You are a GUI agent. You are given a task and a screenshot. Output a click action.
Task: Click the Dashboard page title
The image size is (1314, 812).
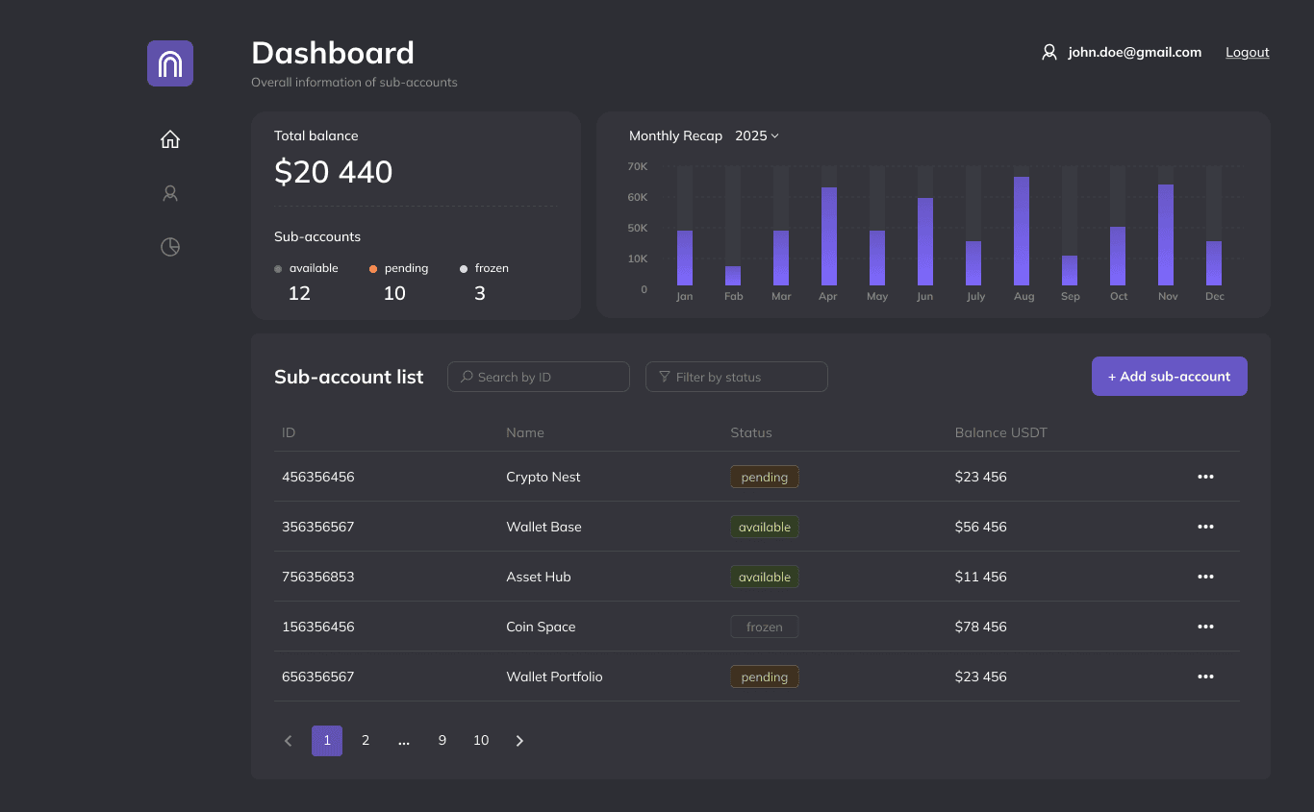pos(333,53)
